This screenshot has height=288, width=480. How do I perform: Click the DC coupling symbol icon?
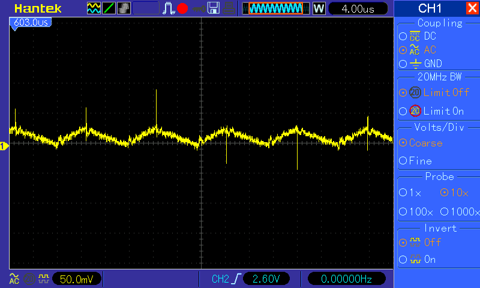[415, 36]
